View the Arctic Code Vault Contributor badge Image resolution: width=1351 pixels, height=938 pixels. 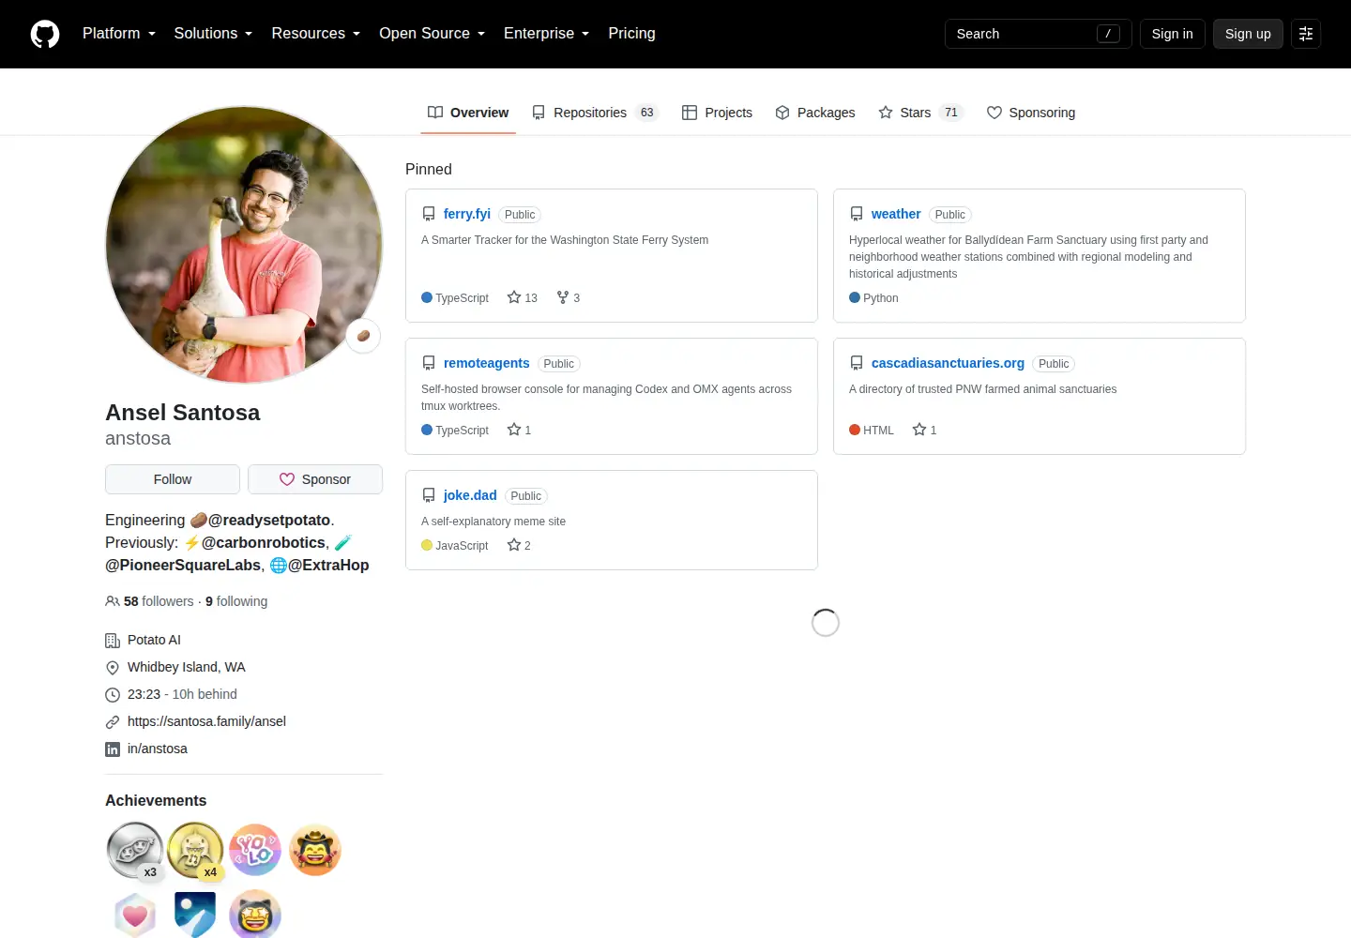[x=195, y=914]
